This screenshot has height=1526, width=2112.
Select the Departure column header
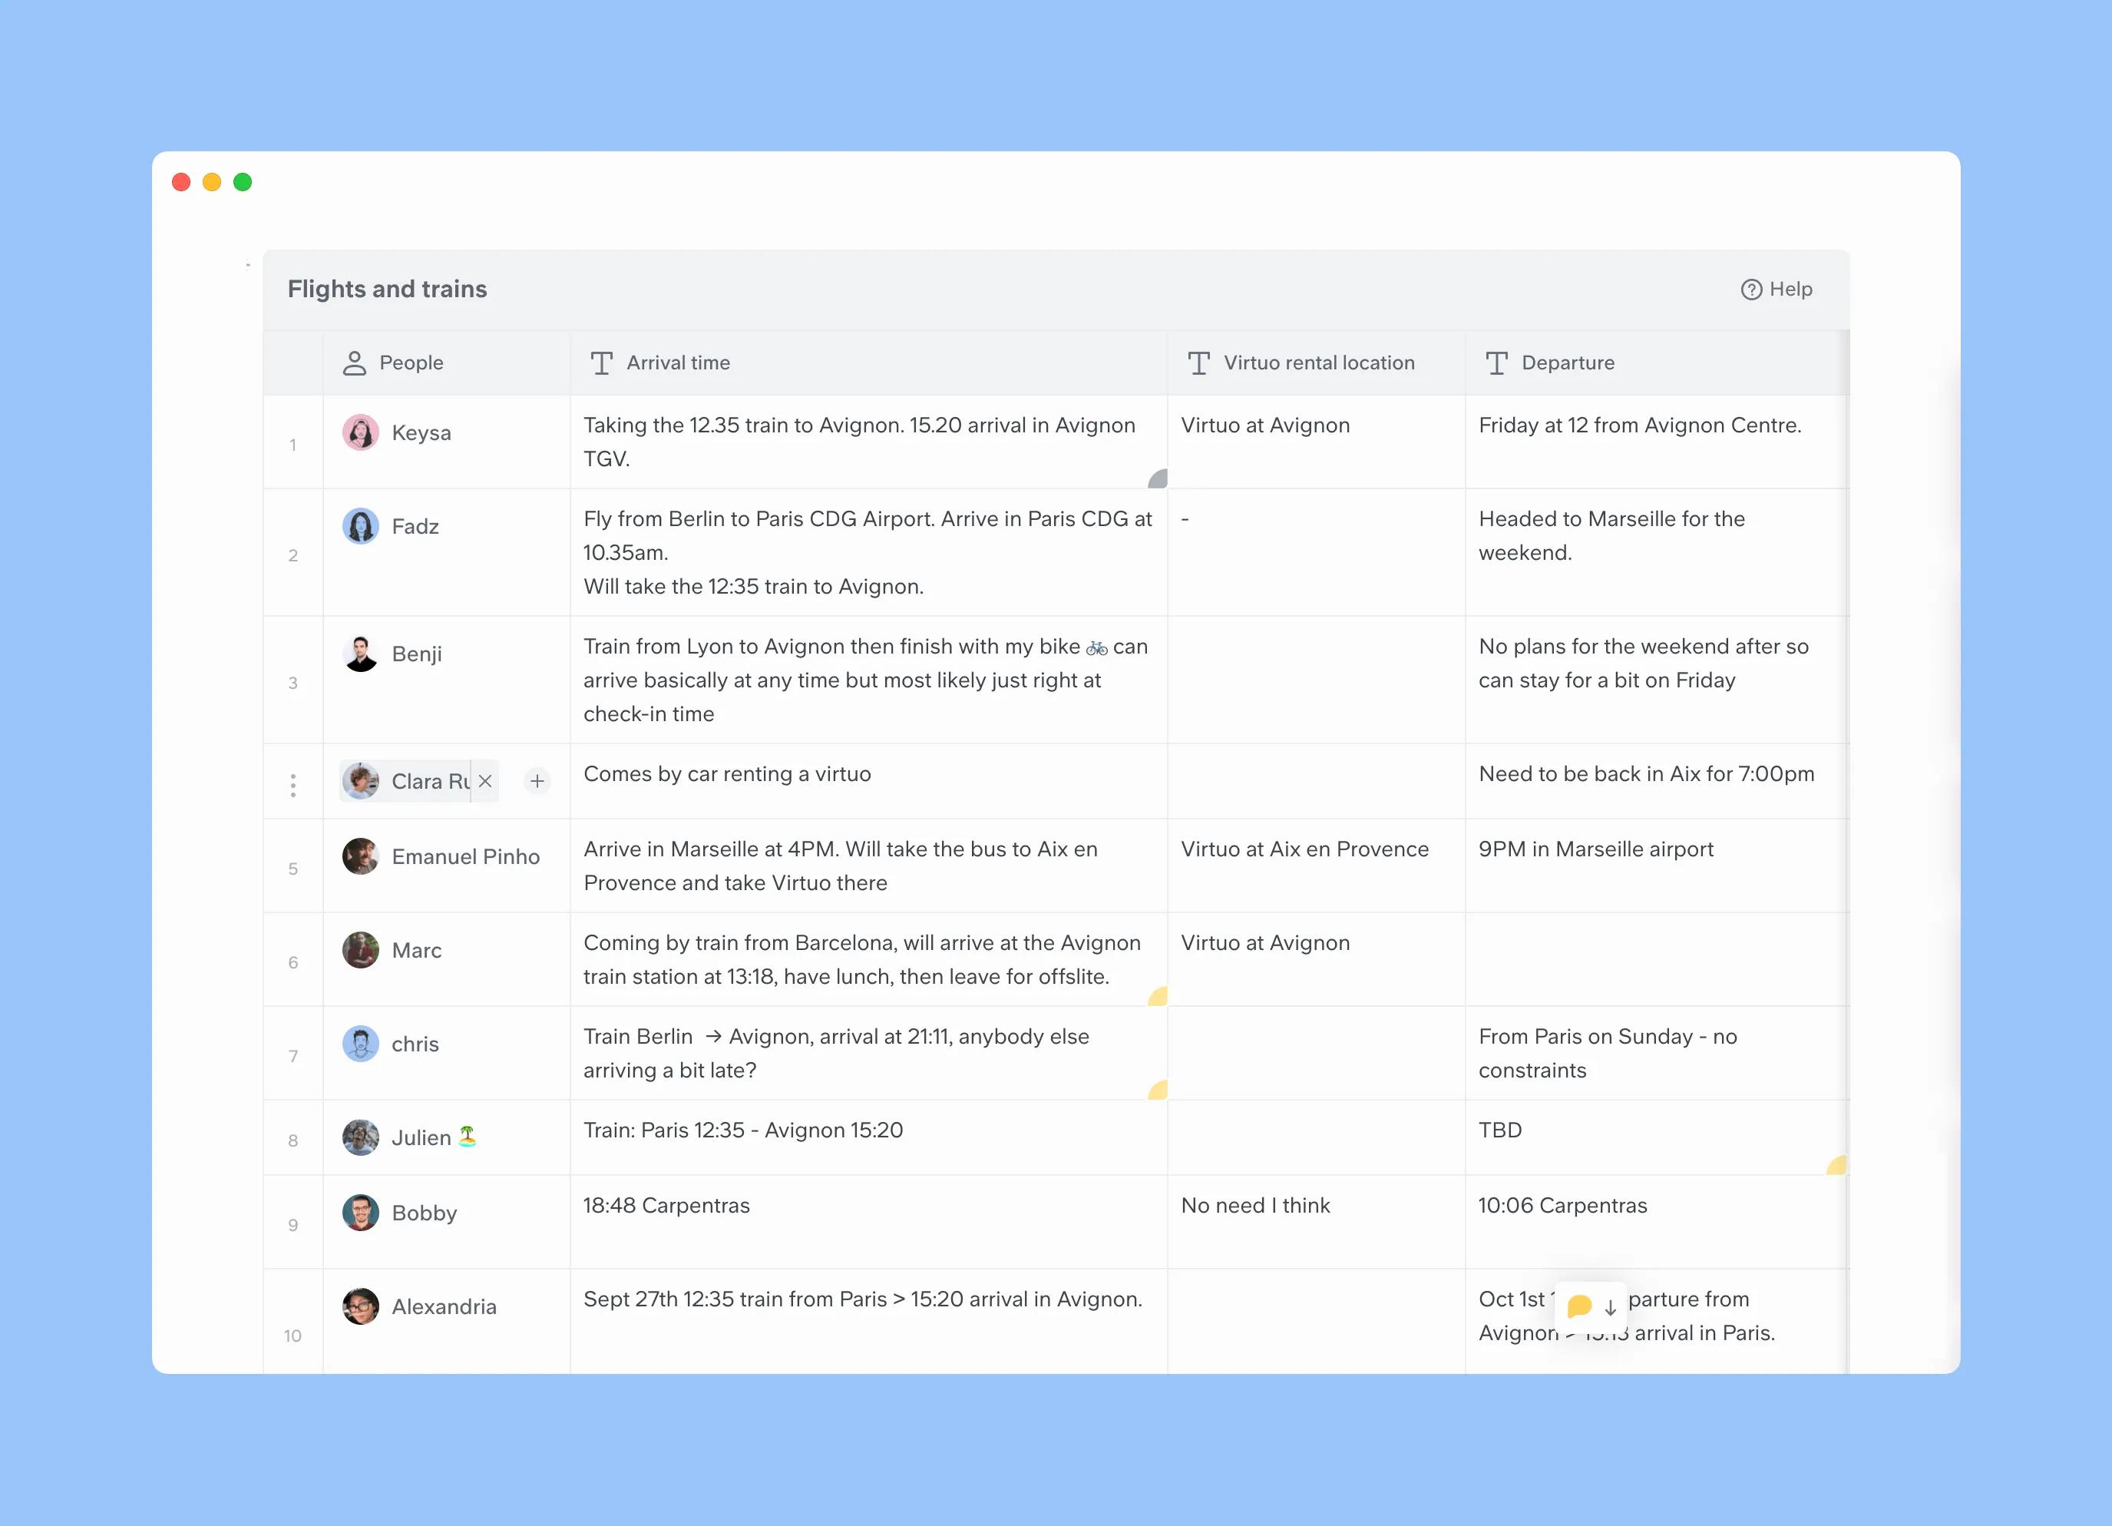(x=1656, y=362)
